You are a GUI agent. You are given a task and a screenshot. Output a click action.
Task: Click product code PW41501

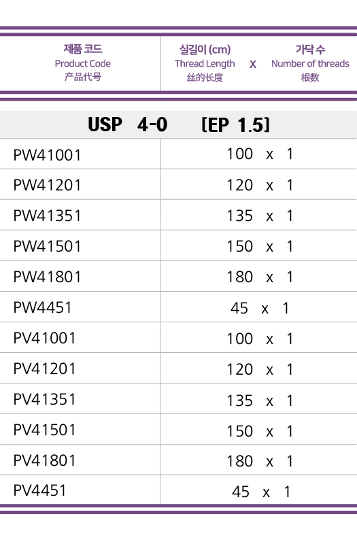(47, 246)
